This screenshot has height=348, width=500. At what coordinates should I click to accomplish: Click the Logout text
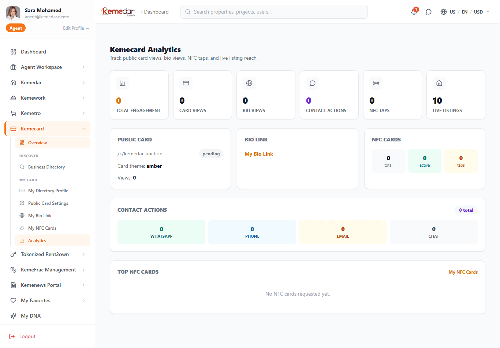(x=27, y=336)
